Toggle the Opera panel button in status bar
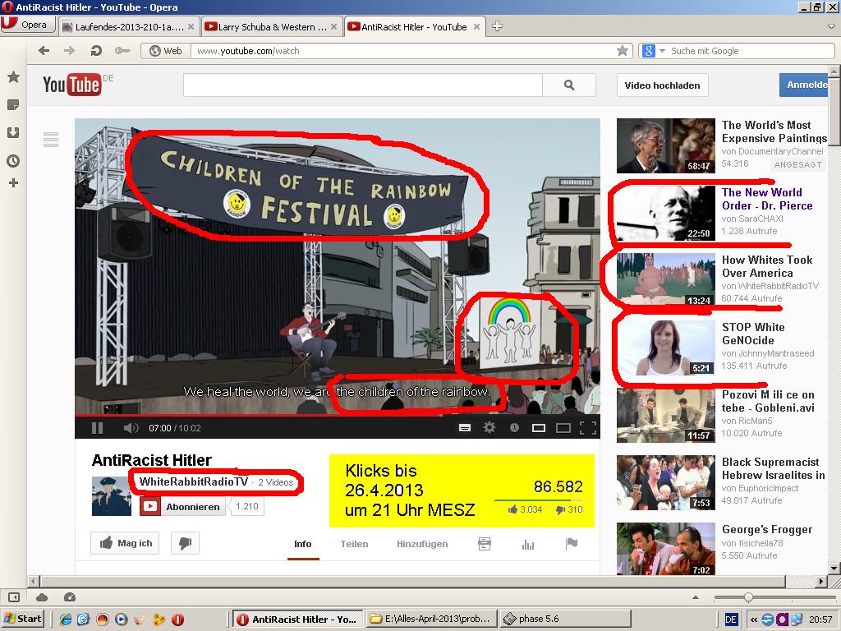Image resolution: width=841 pixels, height=631 pixels. [14, 596]
